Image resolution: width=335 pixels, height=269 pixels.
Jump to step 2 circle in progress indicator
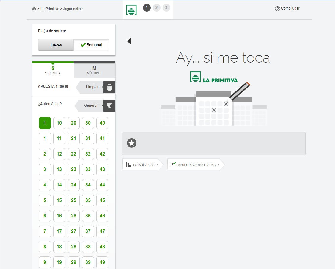157,8
